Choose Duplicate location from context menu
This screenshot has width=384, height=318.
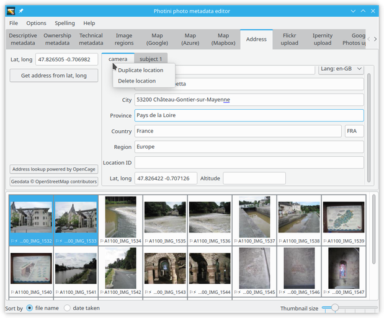point(144,70)
